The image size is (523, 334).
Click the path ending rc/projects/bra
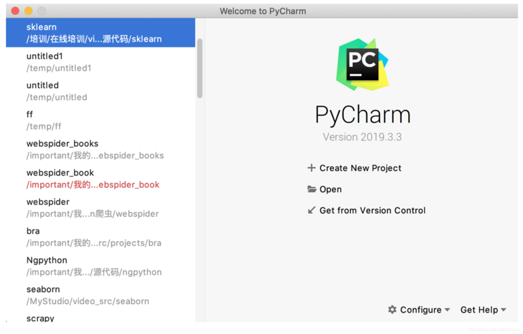[x=94, y=243]
